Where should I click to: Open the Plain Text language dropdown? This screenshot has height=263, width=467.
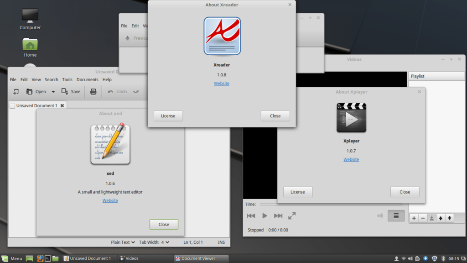coord(123,242)
